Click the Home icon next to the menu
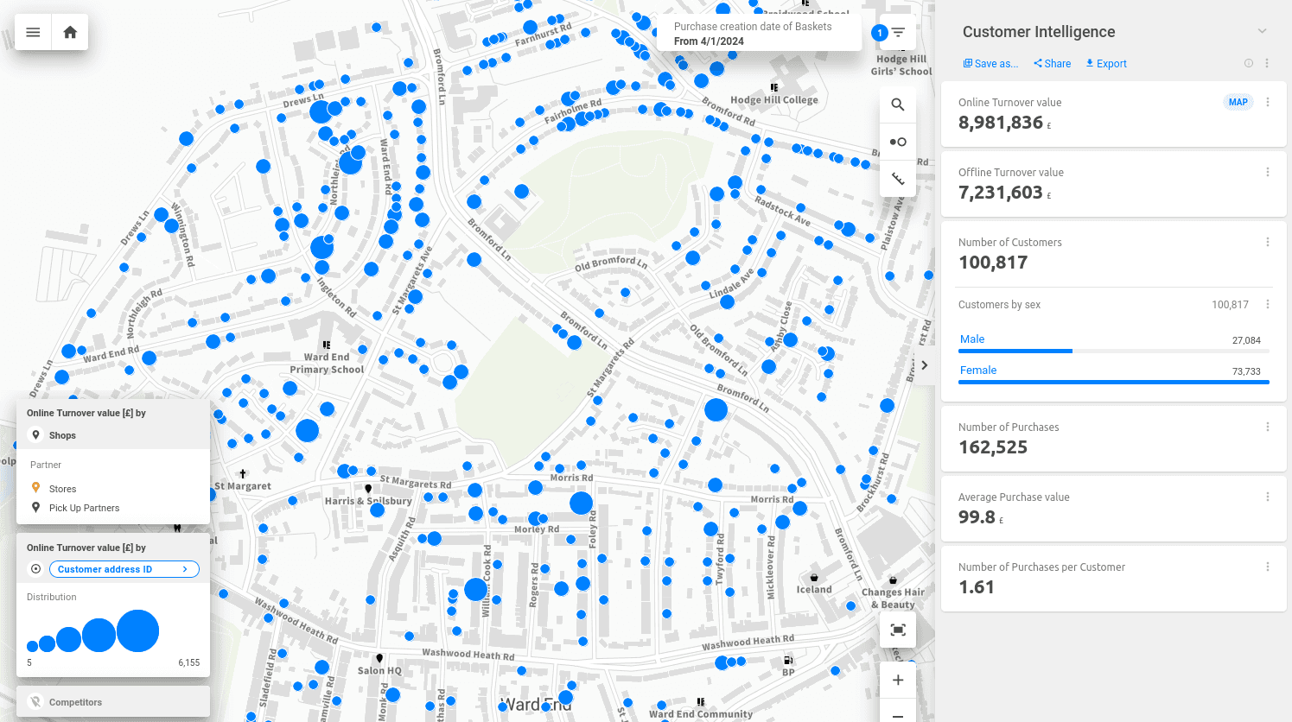Screen dimensions: 1292x722 (x=69, y=32)
